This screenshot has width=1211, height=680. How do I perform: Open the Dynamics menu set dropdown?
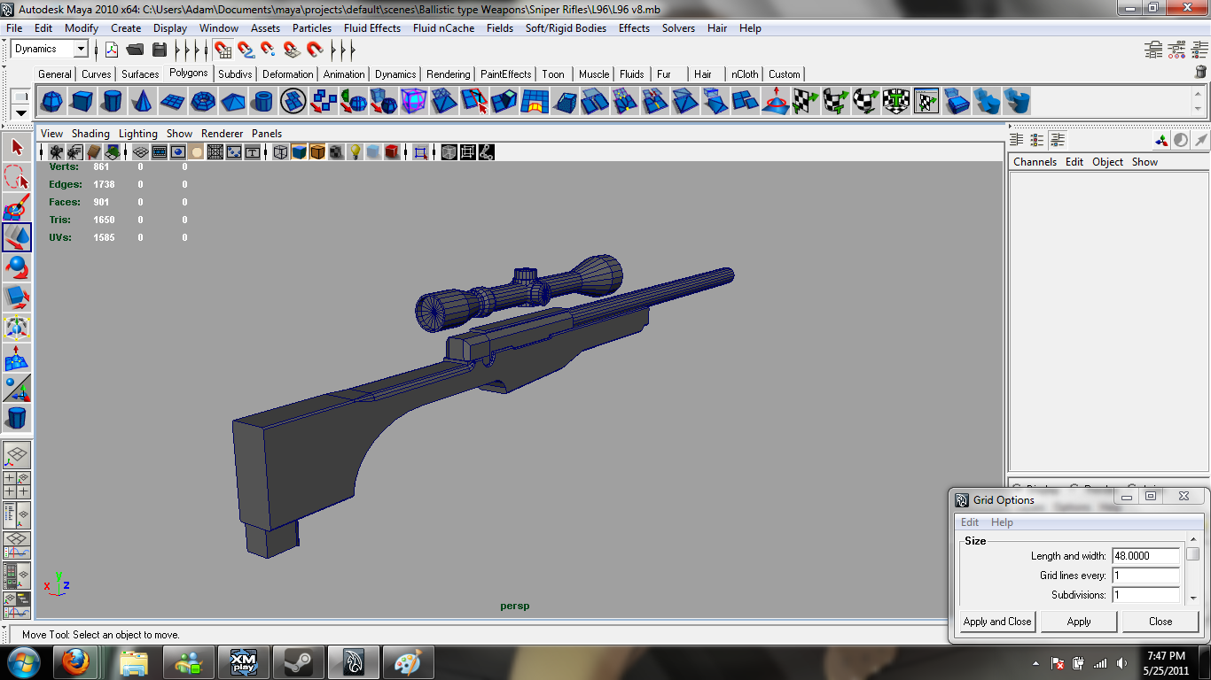click(49, 49)
